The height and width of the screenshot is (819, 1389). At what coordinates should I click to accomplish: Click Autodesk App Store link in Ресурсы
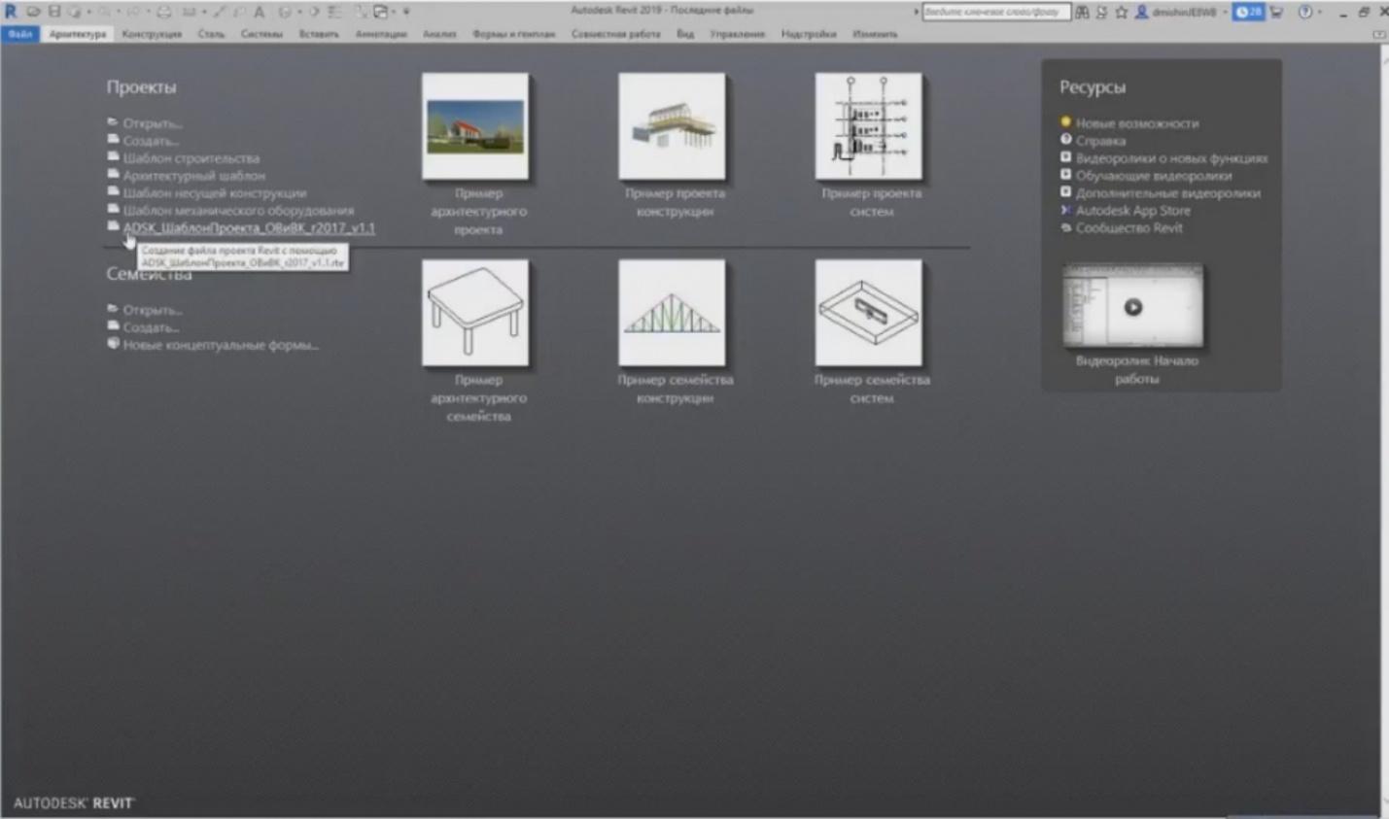[x=1132, y=211]
